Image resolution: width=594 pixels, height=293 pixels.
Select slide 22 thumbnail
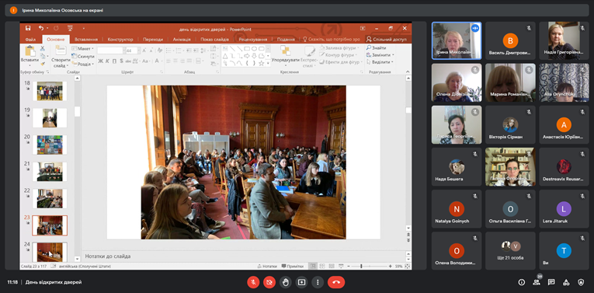click(50, 199)
